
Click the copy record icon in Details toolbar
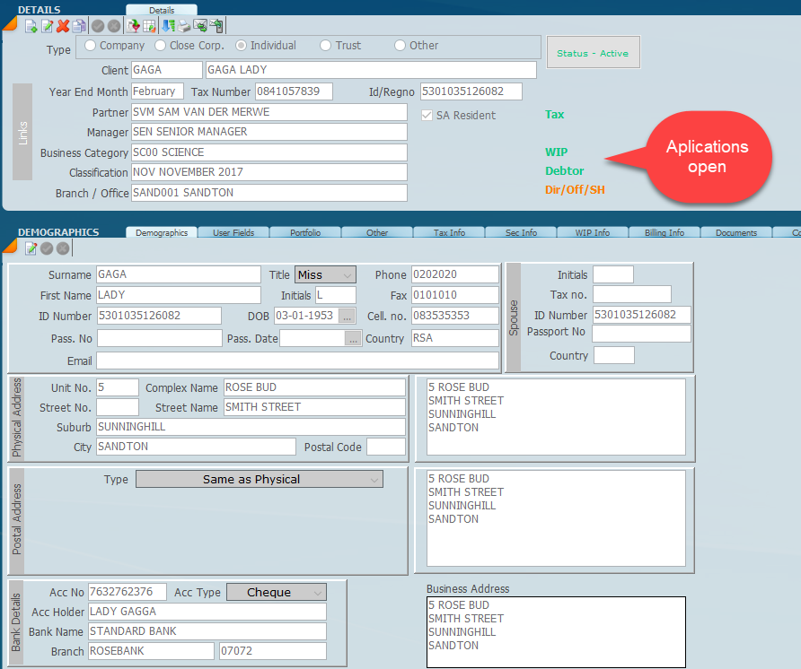click(x=79, y=26)
